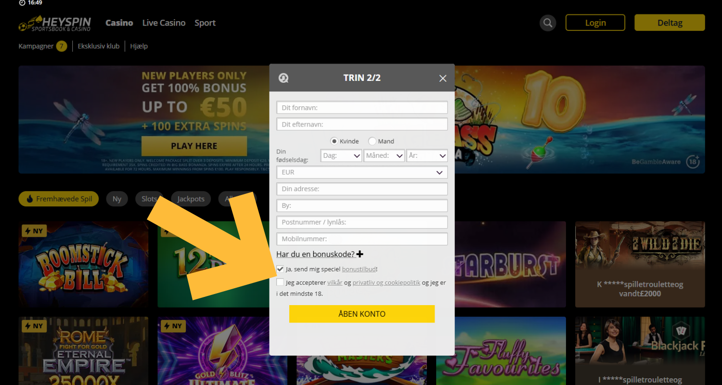
Task: Uncheck the send bonustilbud checkbox
Action: (x=280, y=269)
